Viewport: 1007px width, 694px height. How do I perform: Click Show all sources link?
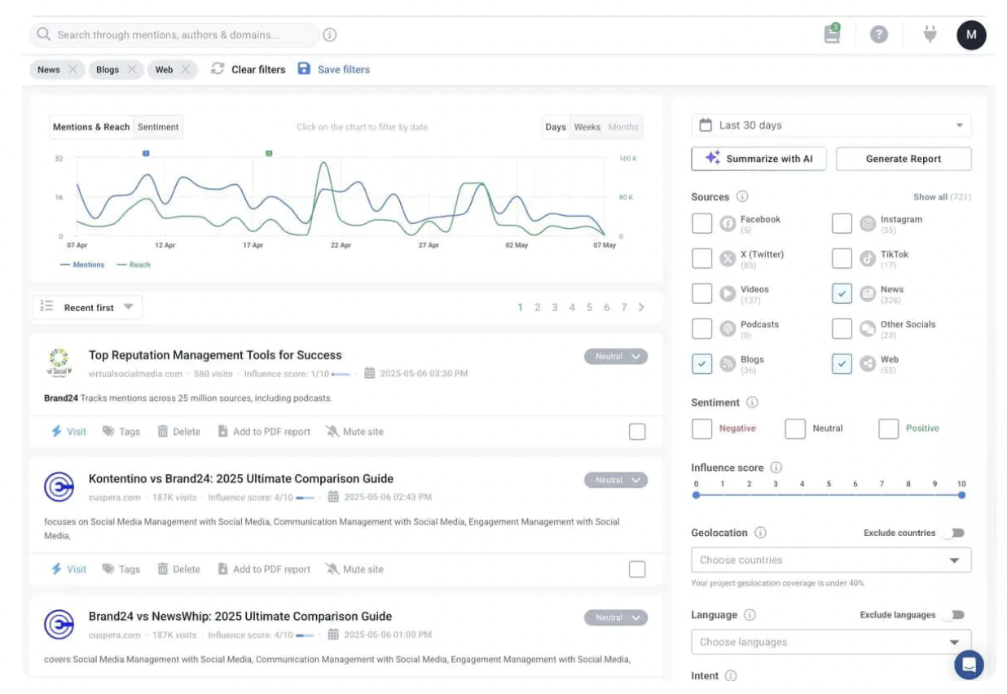point(942,197)
